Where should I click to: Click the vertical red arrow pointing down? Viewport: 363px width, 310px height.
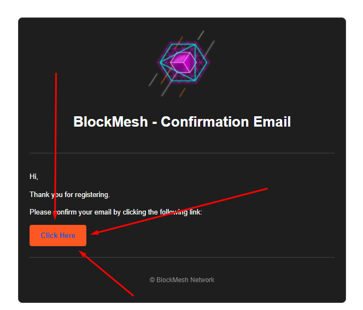click(56, 146)
